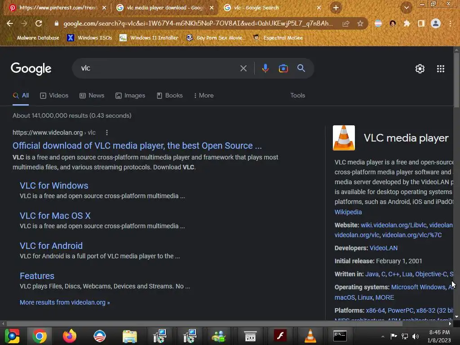Open Google quick settings gear
460x345 pixels.
pos(420,69)
